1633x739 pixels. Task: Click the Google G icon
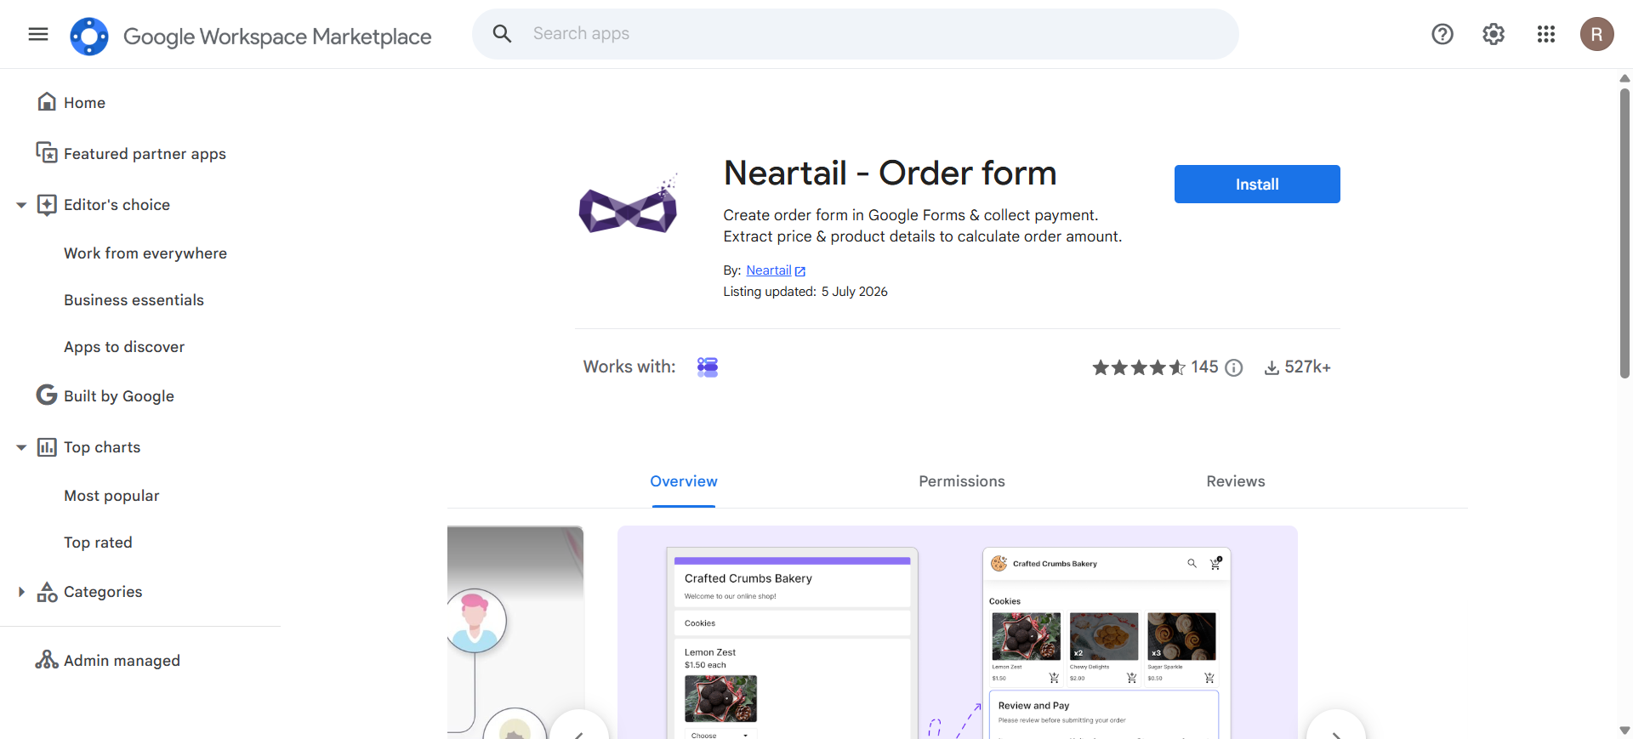[x=47, y=395]
